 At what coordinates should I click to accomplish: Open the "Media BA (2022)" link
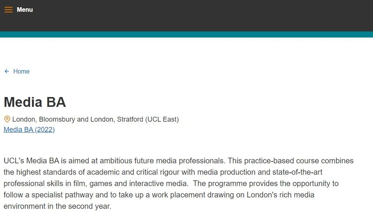pyautogui.click(x=29, y=130)
